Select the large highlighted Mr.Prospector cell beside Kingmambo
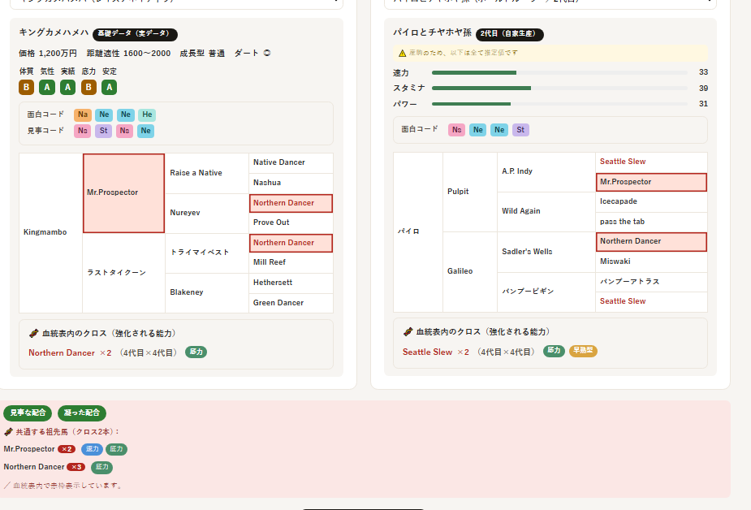This screenshot has height=510, width=751. tap(123, 193)
